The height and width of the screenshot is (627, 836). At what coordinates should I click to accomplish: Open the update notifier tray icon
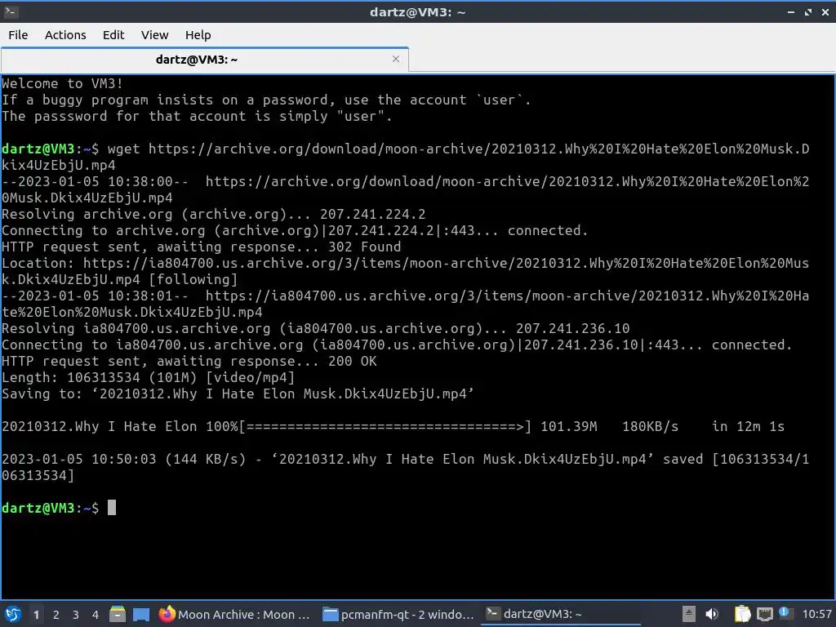[785, 613]
